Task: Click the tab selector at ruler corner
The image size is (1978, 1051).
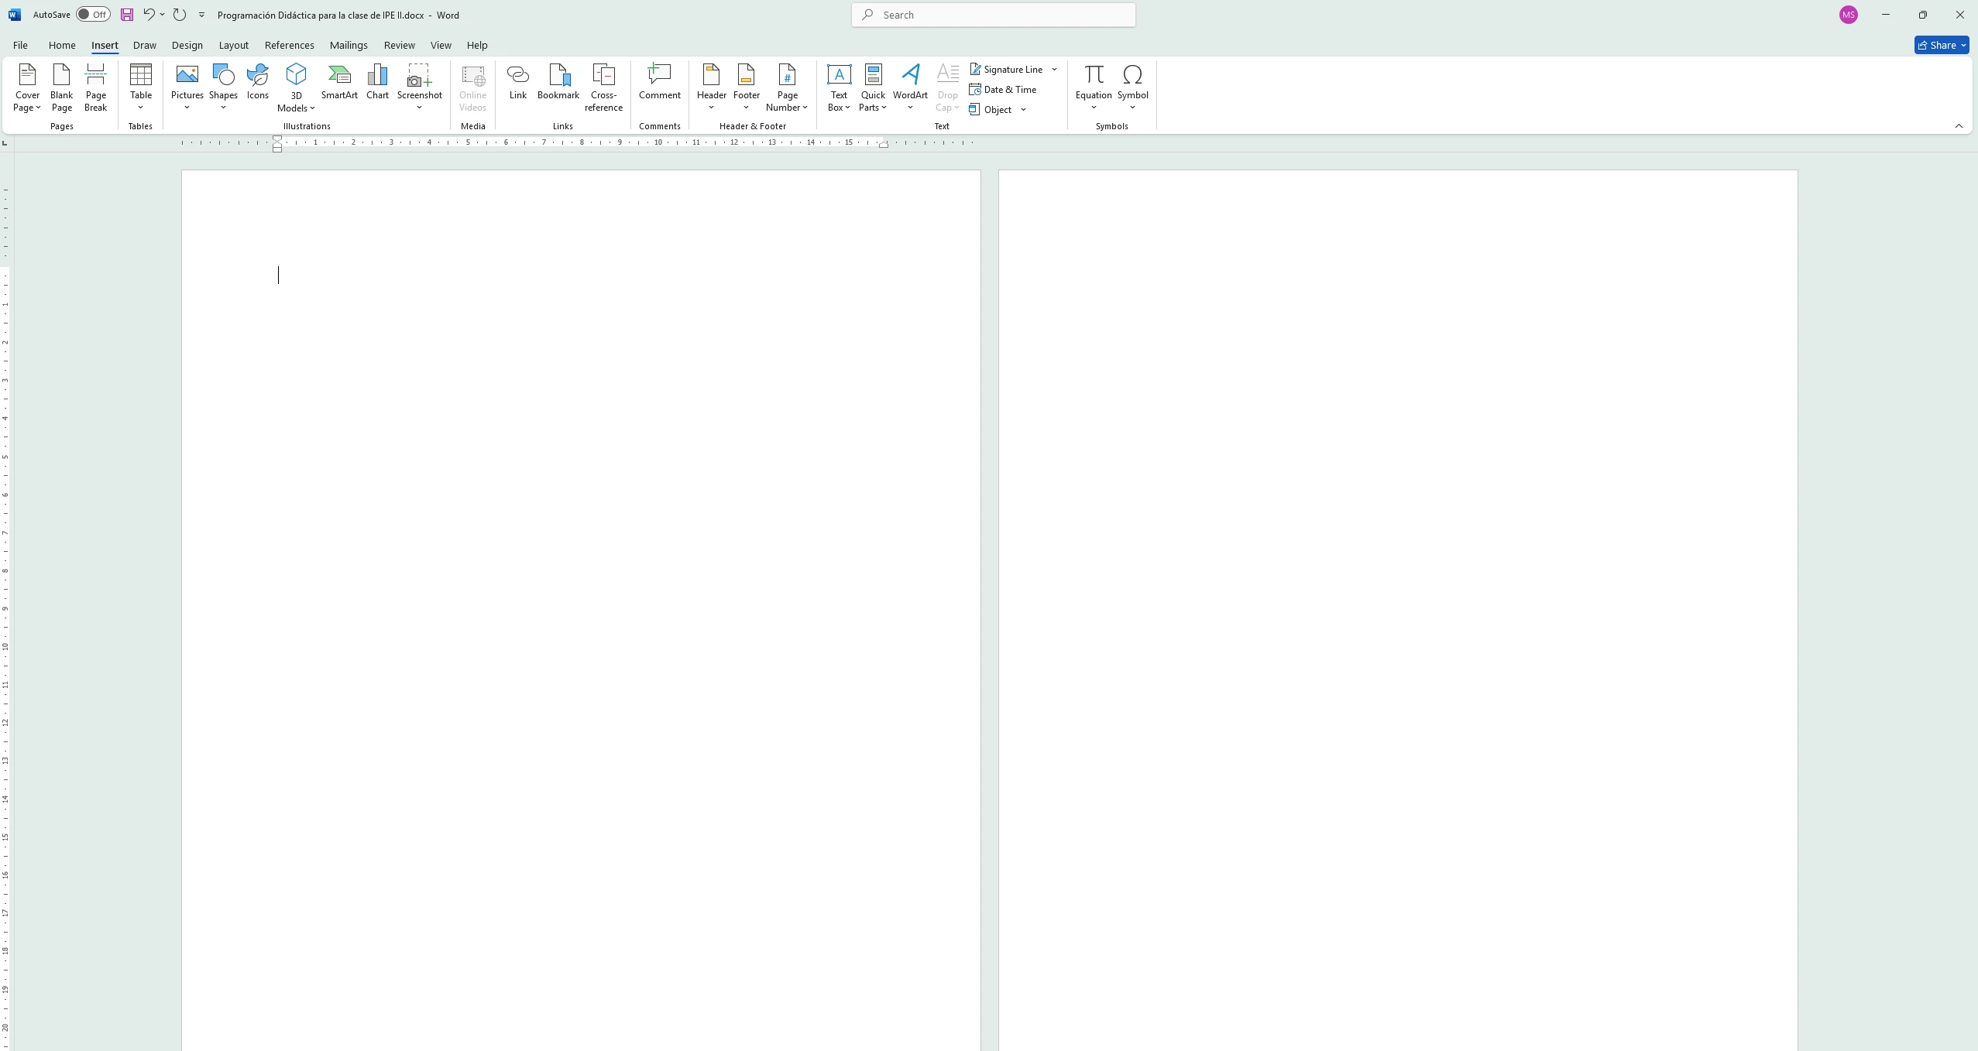Action: click(5, 143)
